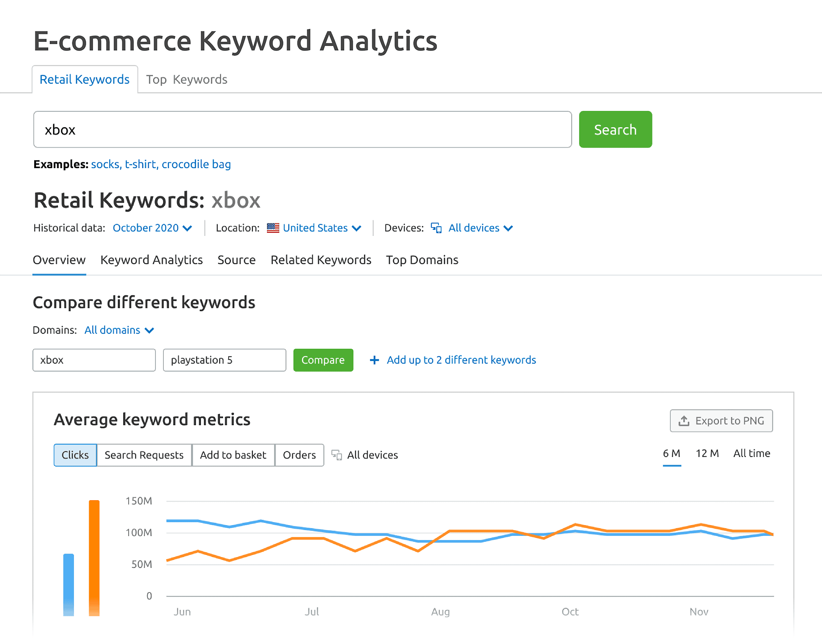Click the Average keyword metrics heading
Viewport: 822px width, 644px height.
tap(152, 420)
